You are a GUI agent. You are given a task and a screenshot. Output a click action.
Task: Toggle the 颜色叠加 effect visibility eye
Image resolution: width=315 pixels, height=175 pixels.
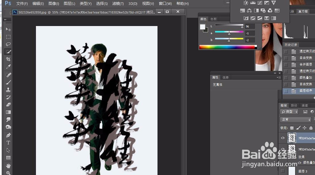[x=300, y=162]
